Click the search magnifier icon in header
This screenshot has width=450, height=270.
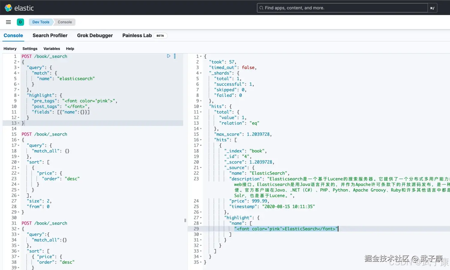(x=261, y=8)
